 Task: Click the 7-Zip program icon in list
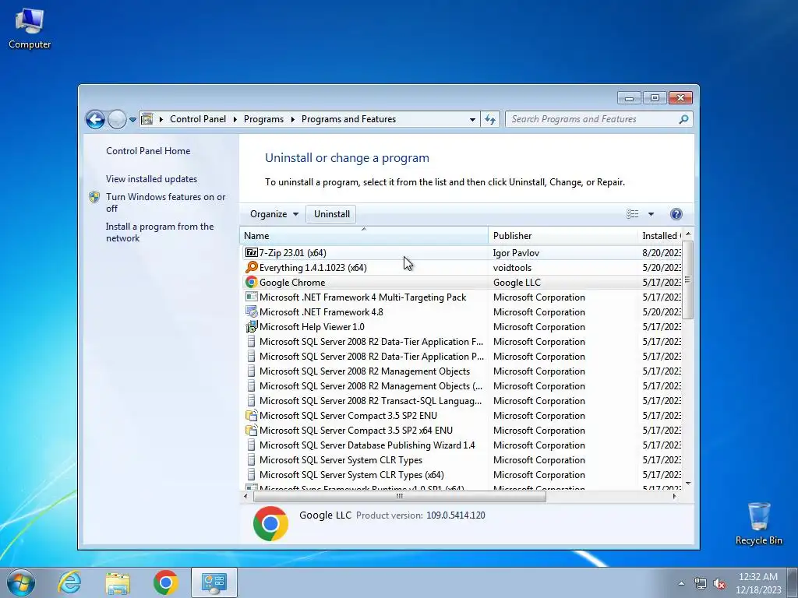click(x=252, y=253)
